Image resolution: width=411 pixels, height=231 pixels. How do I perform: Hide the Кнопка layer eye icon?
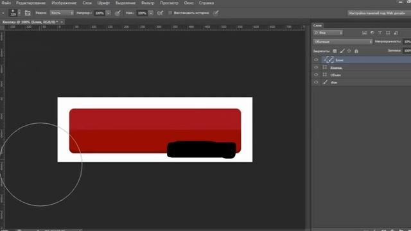tap(316, 67)
